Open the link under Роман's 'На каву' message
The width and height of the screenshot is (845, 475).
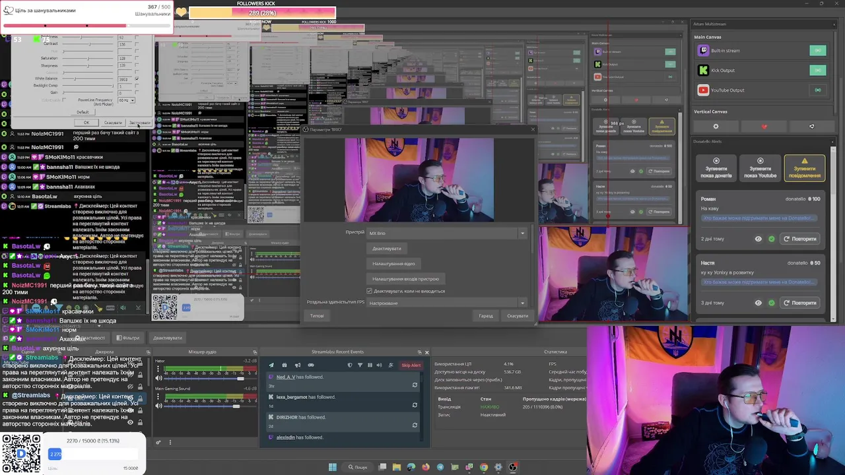coord(759,218)
